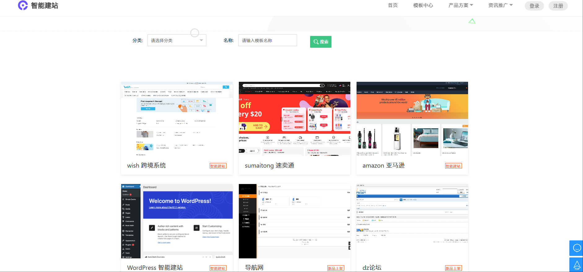Click the 智能建站 logo icon
The image size is (583, 272).
pyautogui.click(x=23, y=5)
